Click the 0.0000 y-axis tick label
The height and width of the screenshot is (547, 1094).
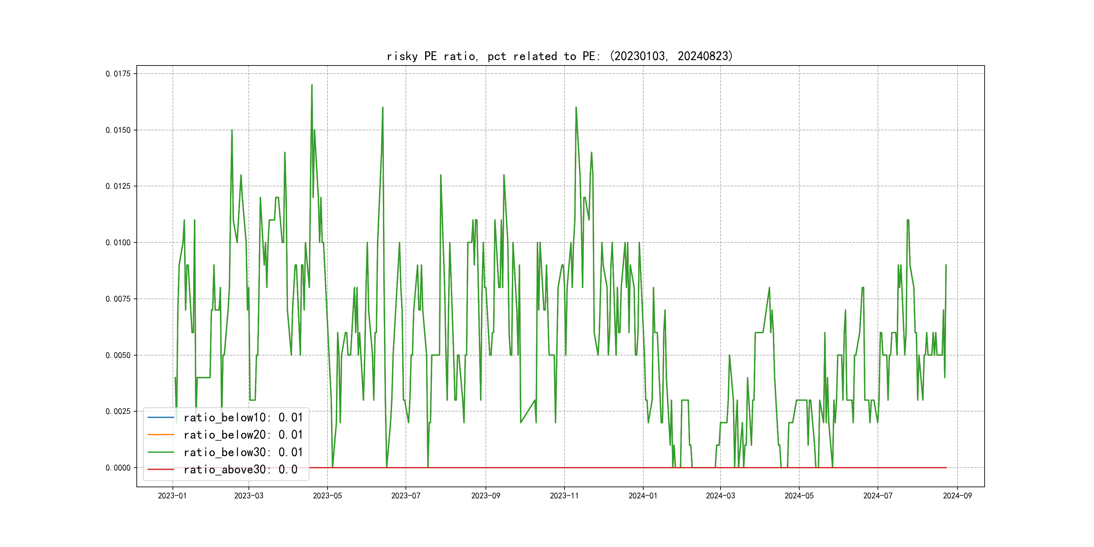[x=118, y=468]
